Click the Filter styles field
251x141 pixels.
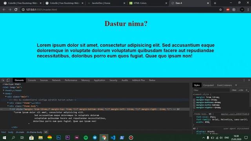click(211, 90)
